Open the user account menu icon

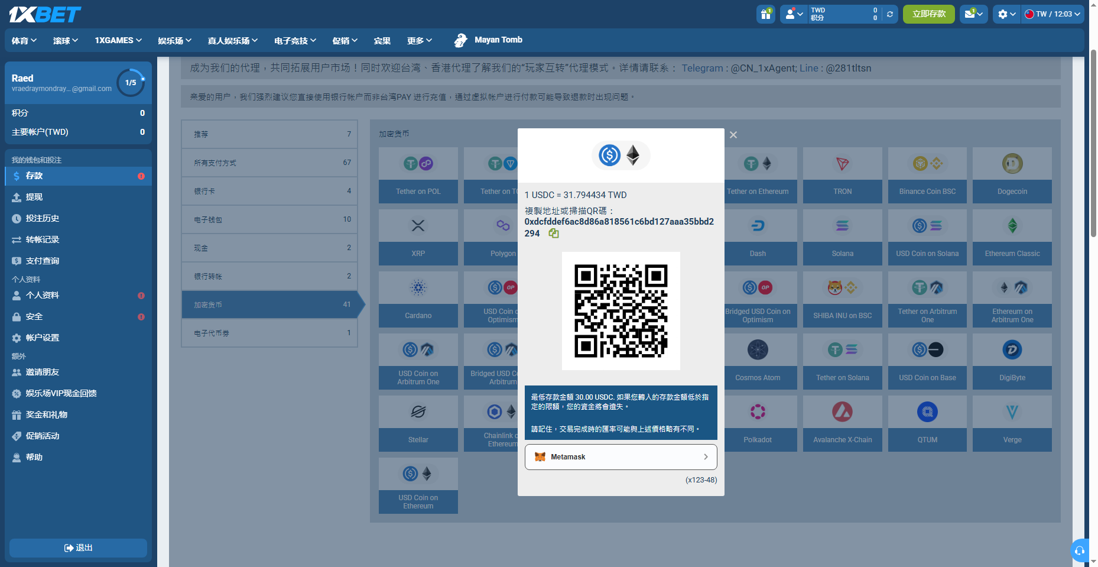tap(794, 14)
